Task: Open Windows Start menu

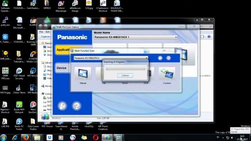Action: pos(4,137)
